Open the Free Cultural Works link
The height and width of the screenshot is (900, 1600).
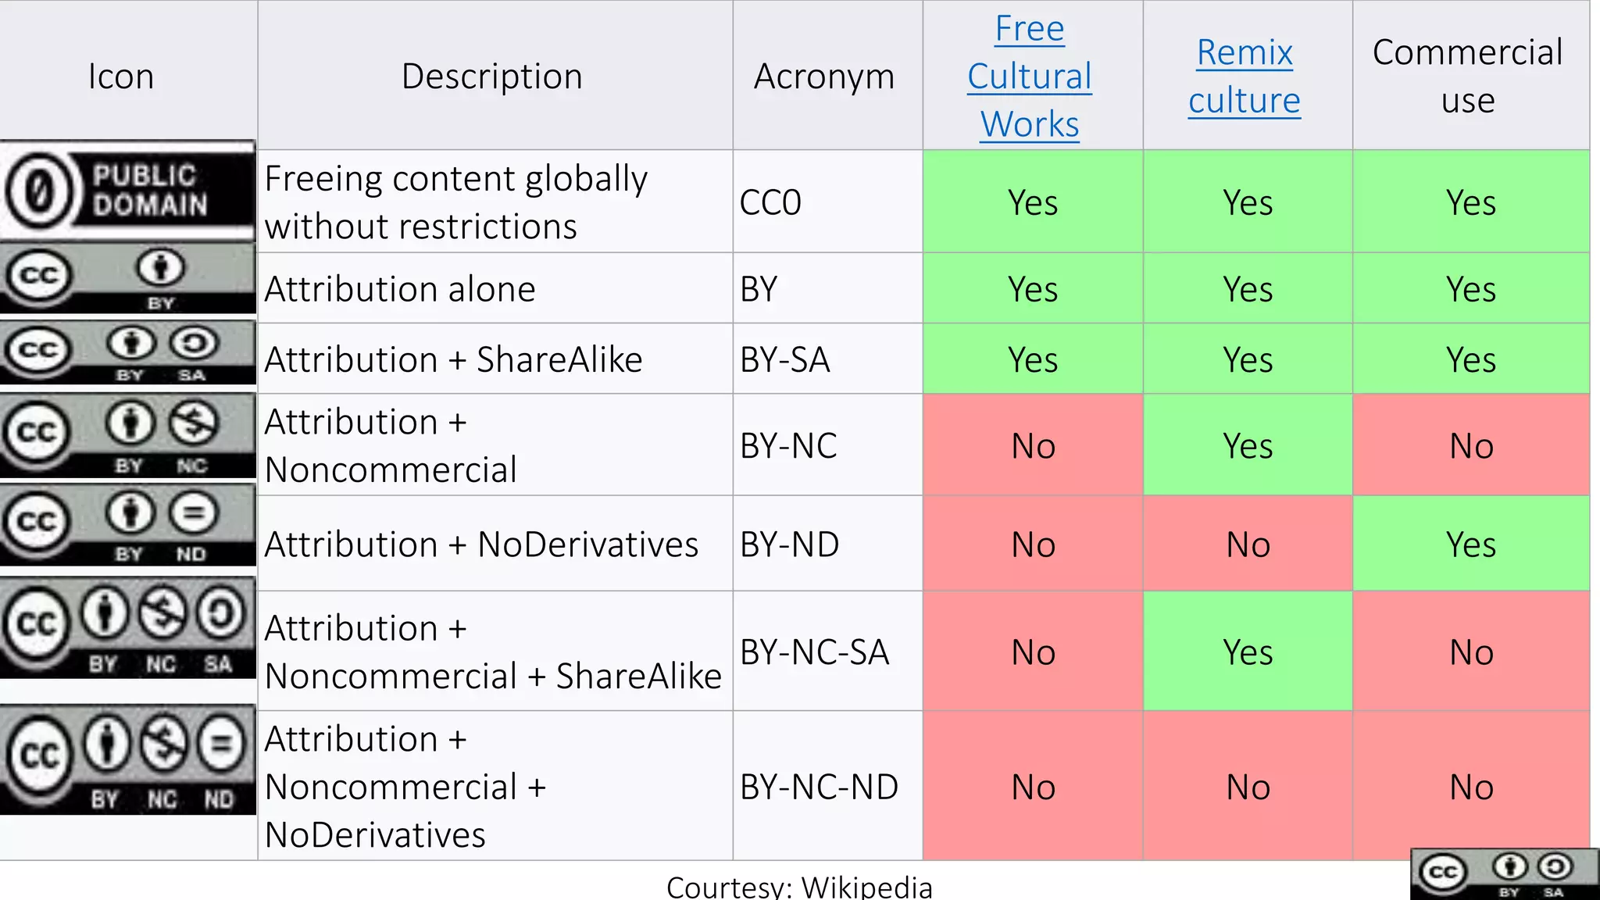point(1030,77)
